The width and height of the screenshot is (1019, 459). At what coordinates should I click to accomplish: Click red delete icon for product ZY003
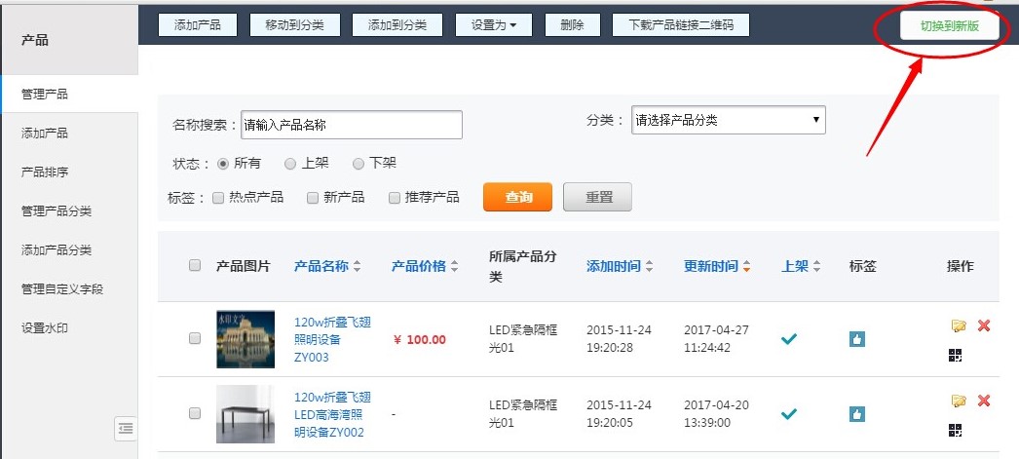point(984,325)
